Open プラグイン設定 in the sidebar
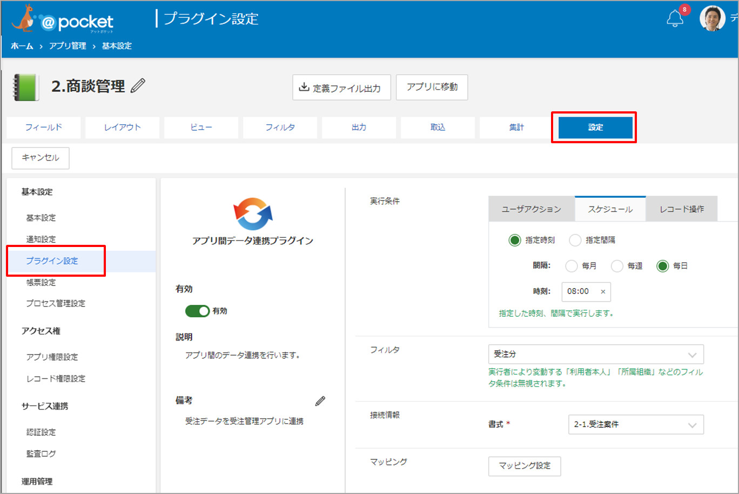739x494 pixels. click(x=52, y=261)
